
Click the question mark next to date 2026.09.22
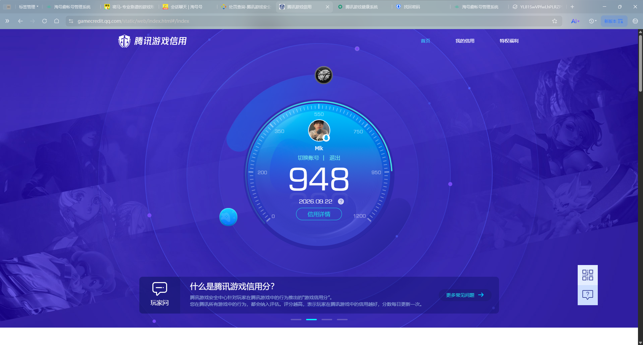(x=341, y=201)
